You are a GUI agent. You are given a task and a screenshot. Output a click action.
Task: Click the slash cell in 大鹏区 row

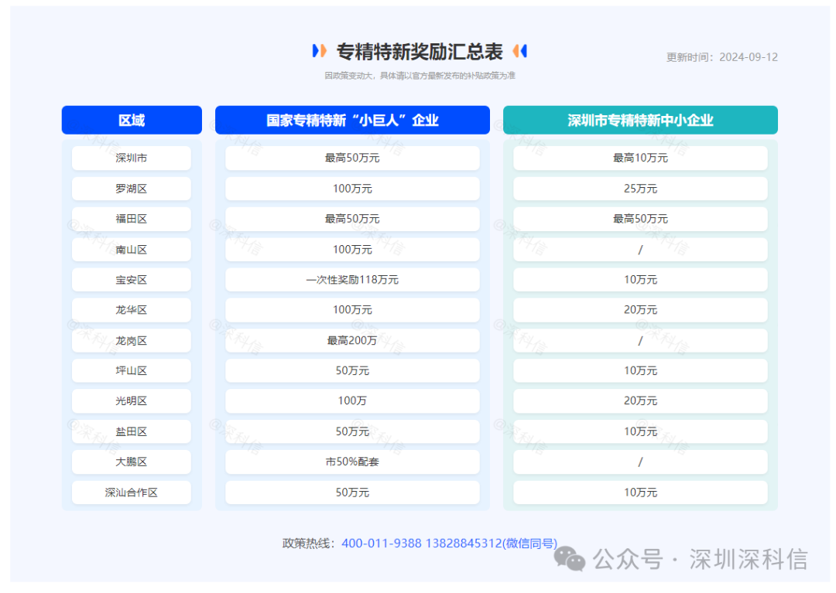tap(640, 462)
